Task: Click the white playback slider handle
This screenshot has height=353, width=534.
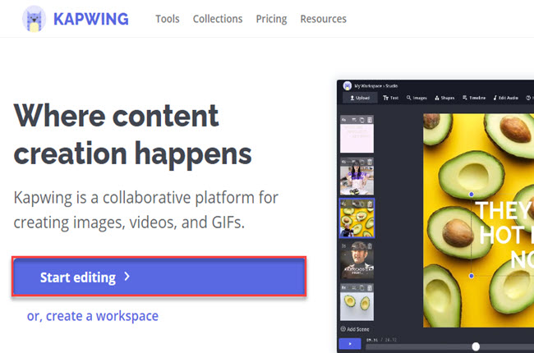Action: (476, 346)
